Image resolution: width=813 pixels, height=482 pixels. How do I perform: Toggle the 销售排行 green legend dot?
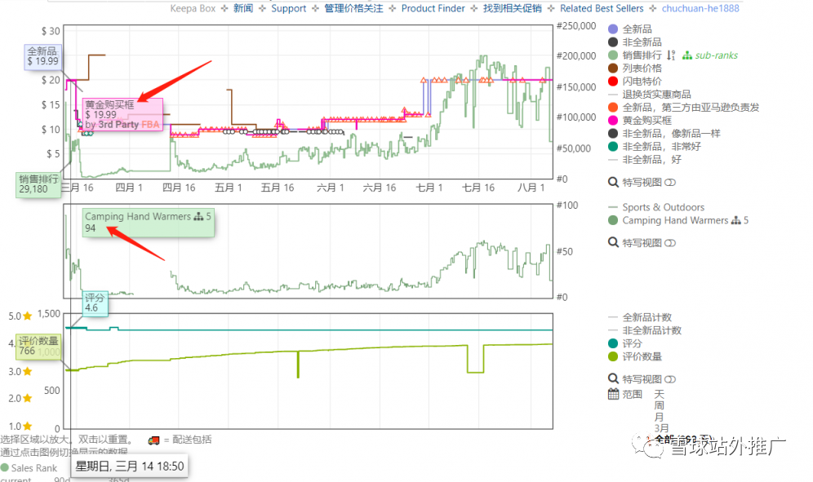click(613, 55)
